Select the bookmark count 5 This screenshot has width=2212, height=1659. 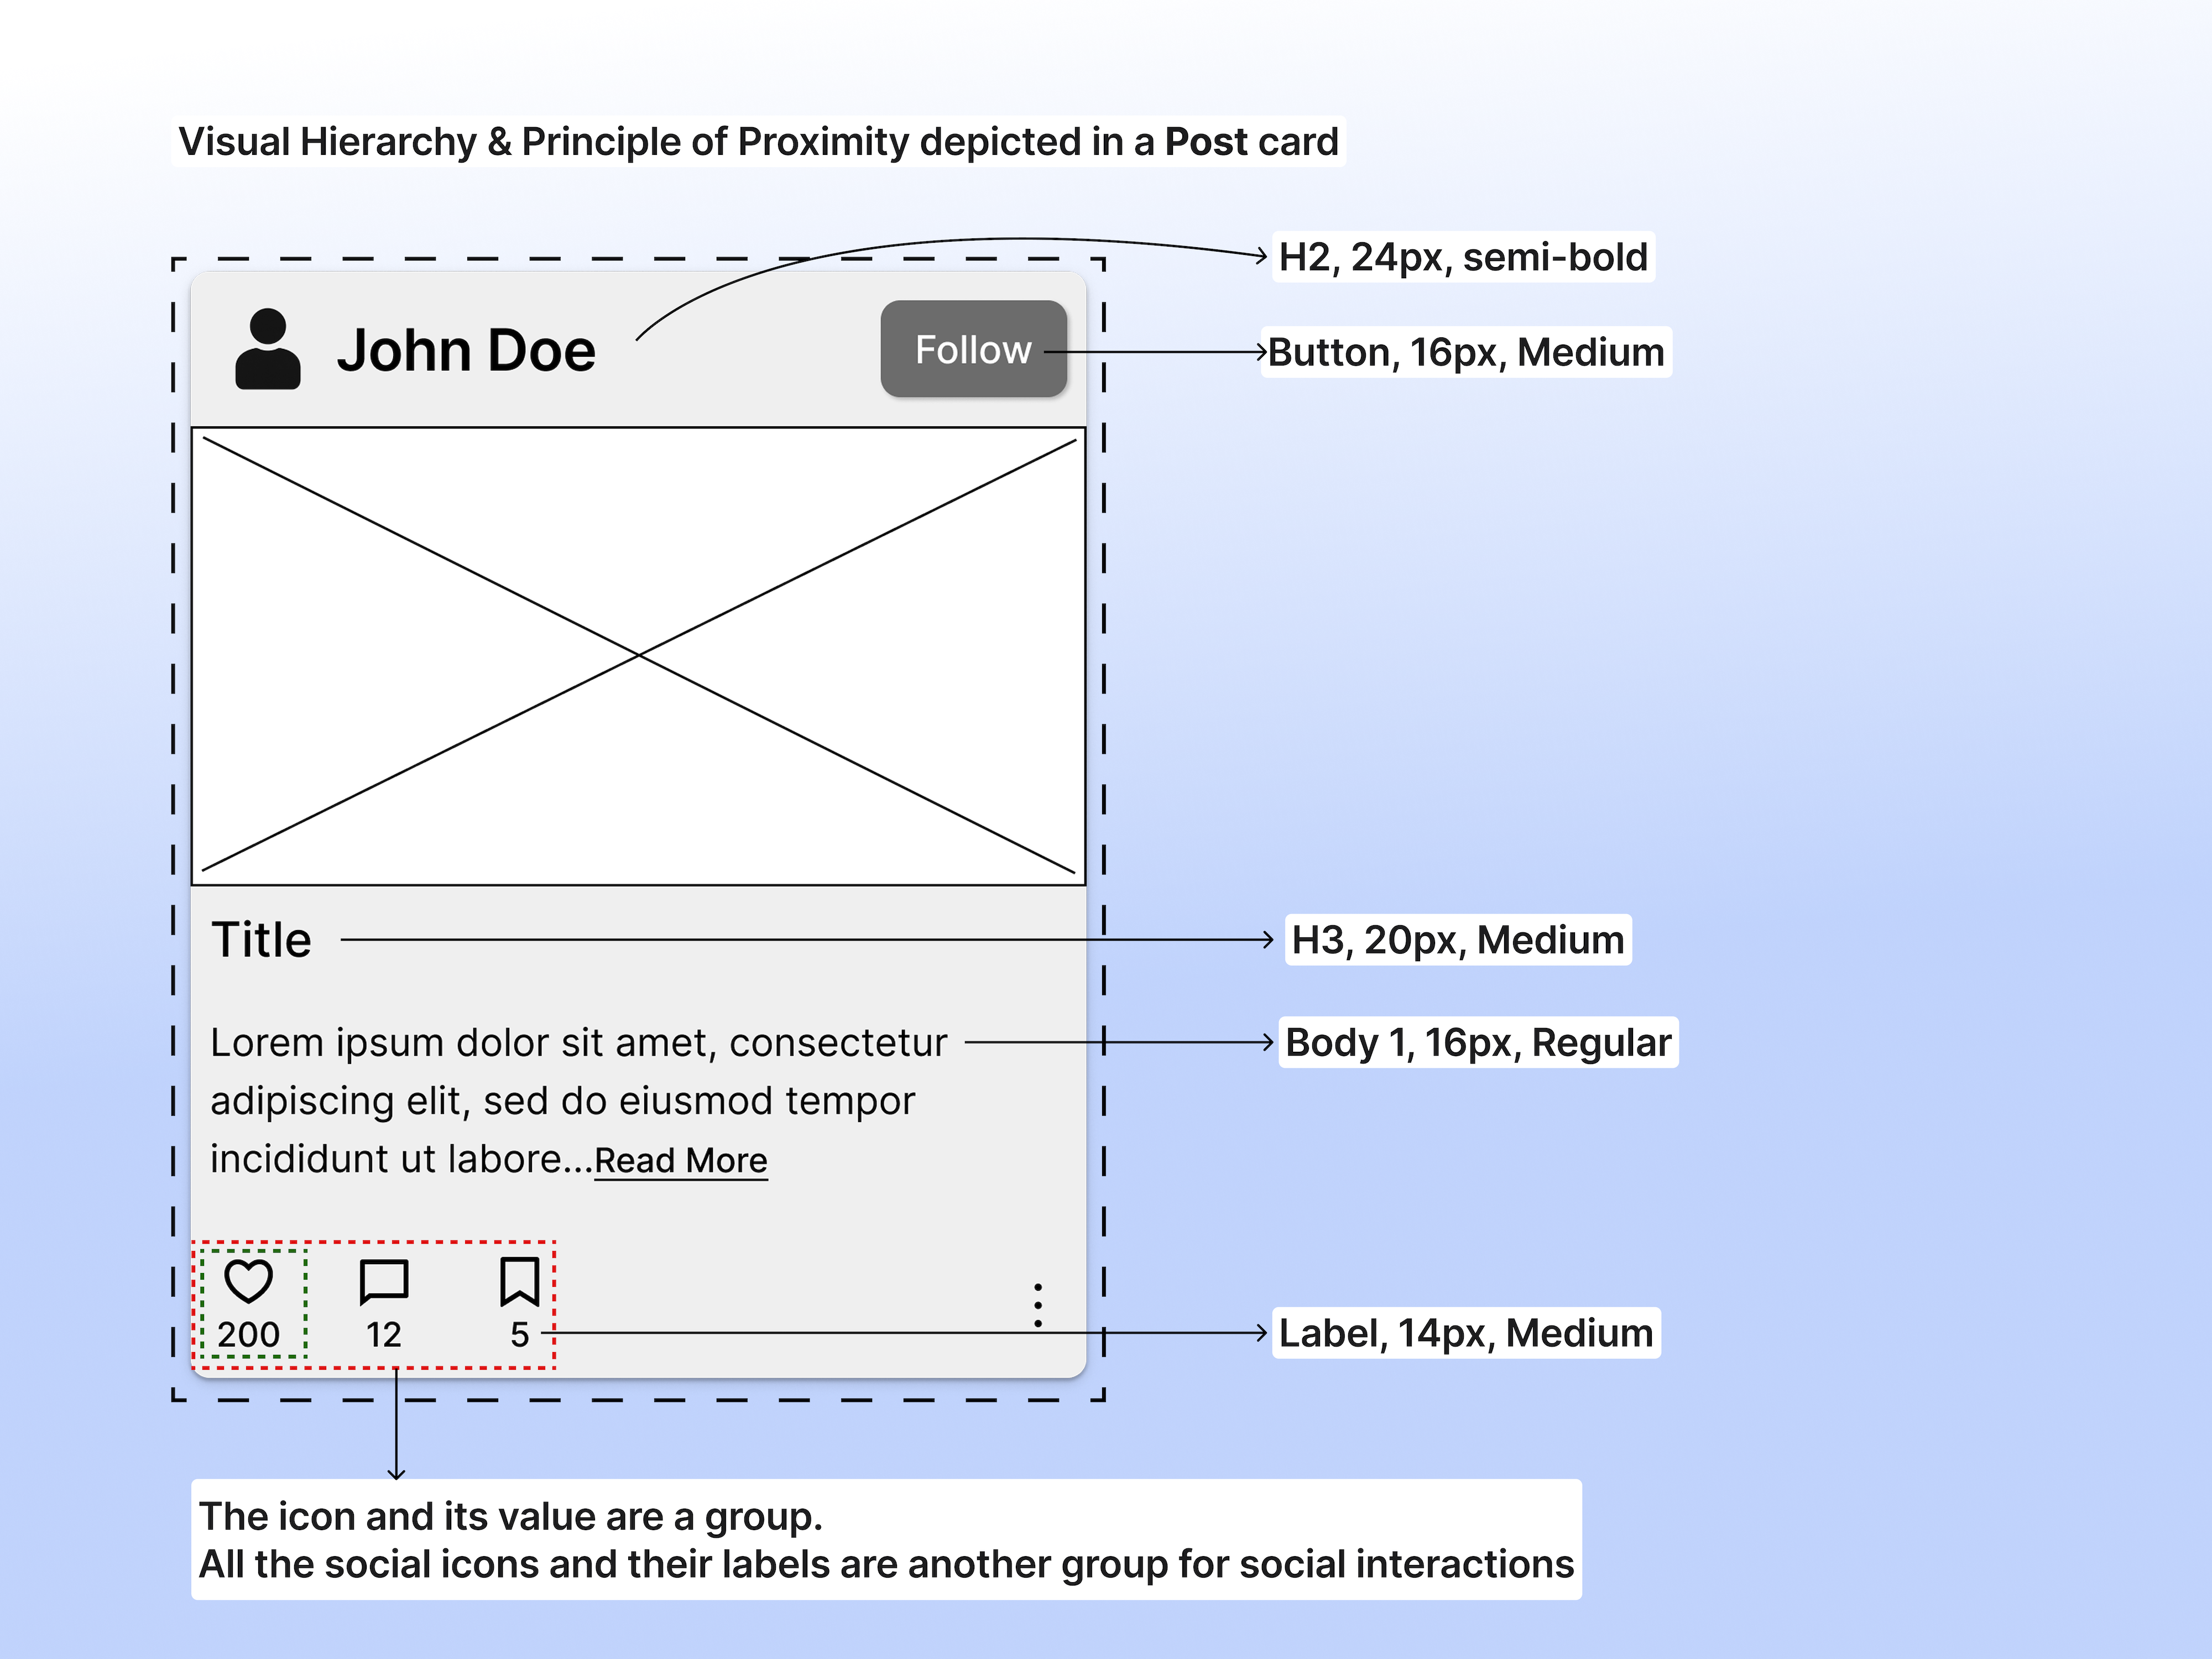tap(519, 1335)
